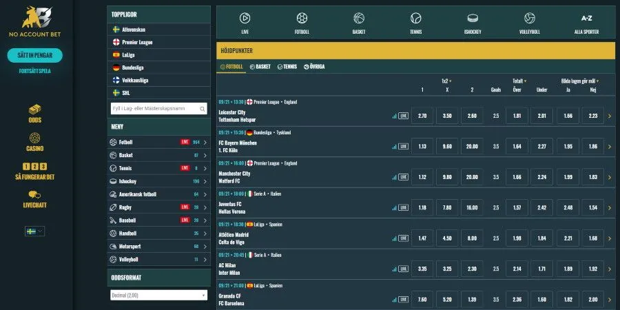This screenshot has width=620, height=310.
Task: Open the Totalt market dropdown header
Action: [519, 81]
